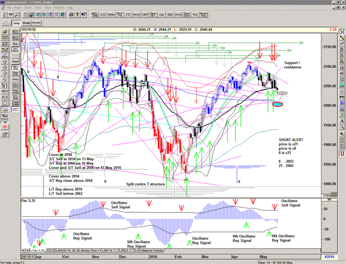Switch chart to Monthly timeframe

(x=37, y=24)
